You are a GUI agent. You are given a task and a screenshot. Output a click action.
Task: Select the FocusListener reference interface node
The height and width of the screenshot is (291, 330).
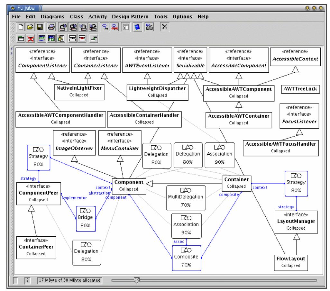[x=299, y=116]
